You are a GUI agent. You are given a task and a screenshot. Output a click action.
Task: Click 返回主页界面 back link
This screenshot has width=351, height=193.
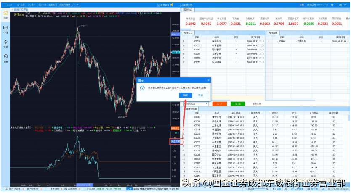pos(20,10)
